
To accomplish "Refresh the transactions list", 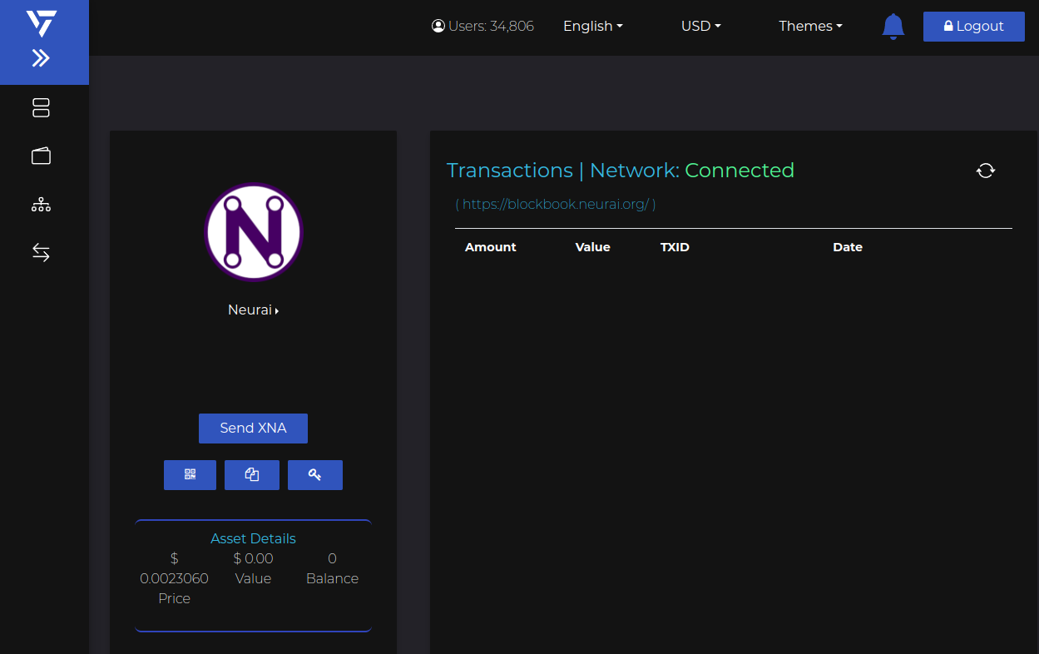I will pos(986,171).
